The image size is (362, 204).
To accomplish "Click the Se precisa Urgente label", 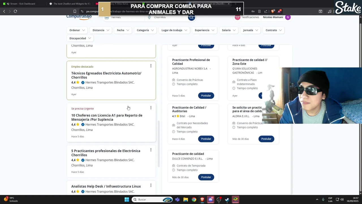I will click(82, 109).
